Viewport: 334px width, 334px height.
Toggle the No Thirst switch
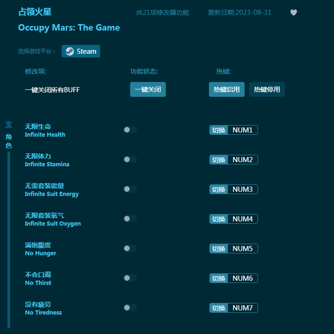click(x=130, y=278)
